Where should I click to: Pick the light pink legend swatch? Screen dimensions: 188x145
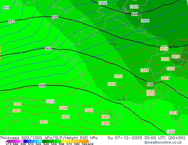click(21, 141)
